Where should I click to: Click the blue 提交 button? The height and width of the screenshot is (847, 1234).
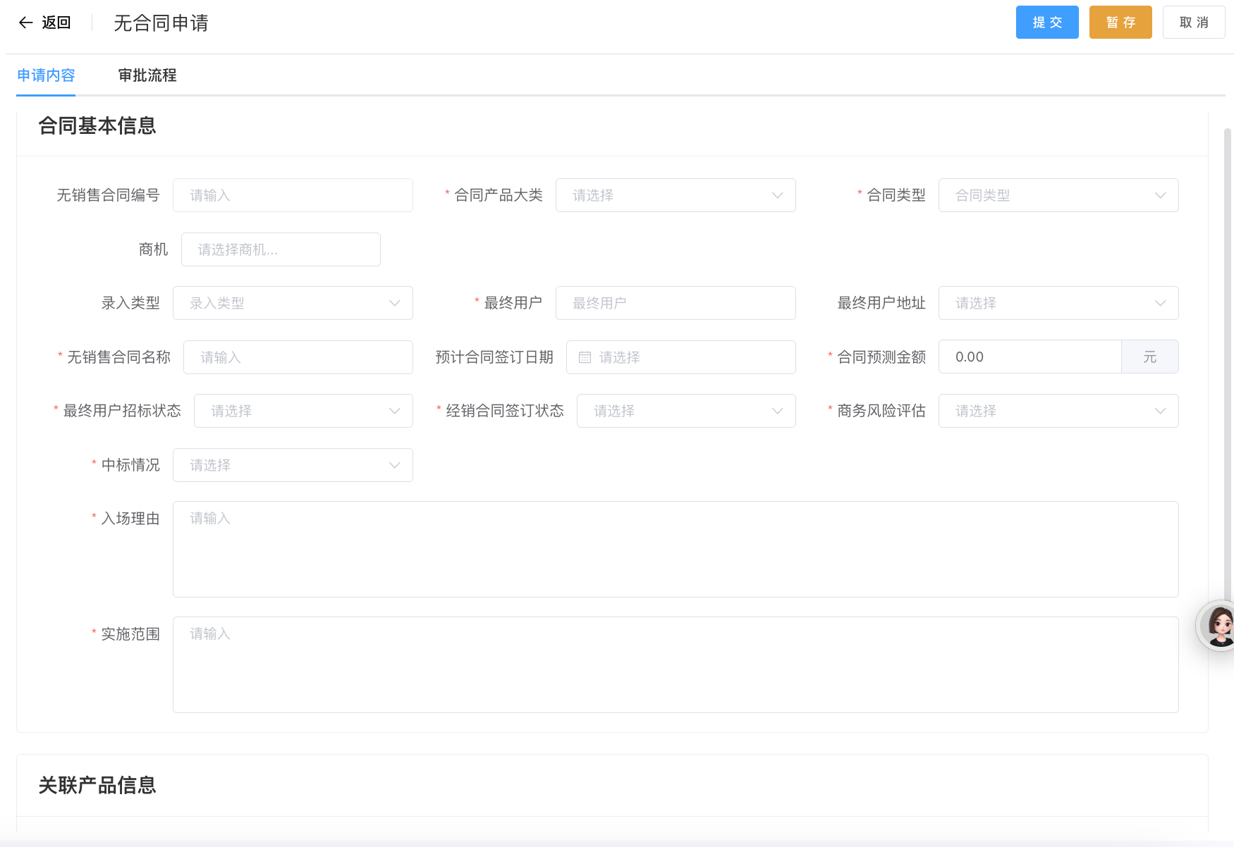1046,23
